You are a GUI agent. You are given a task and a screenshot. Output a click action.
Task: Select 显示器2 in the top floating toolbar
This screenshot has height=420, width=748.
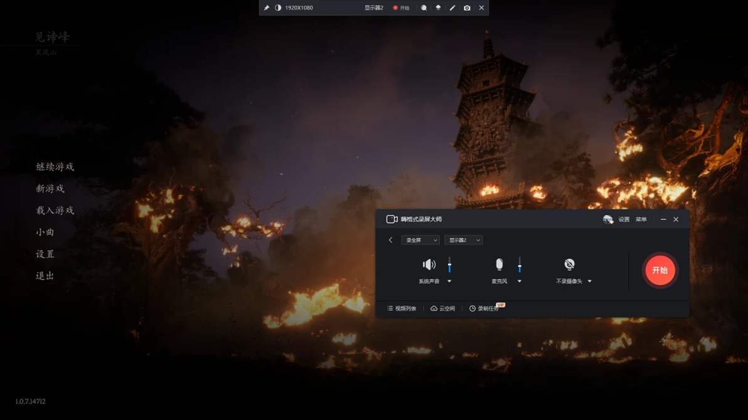pyautogui.click(x=374, y=8)
